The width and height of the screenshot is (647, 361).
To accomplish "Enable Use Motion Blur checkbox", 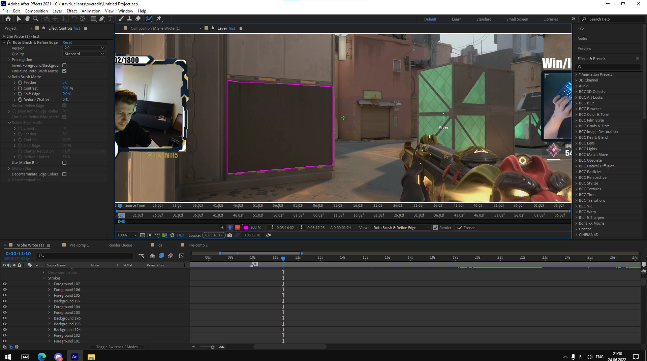I will click(x=64, y=163).
